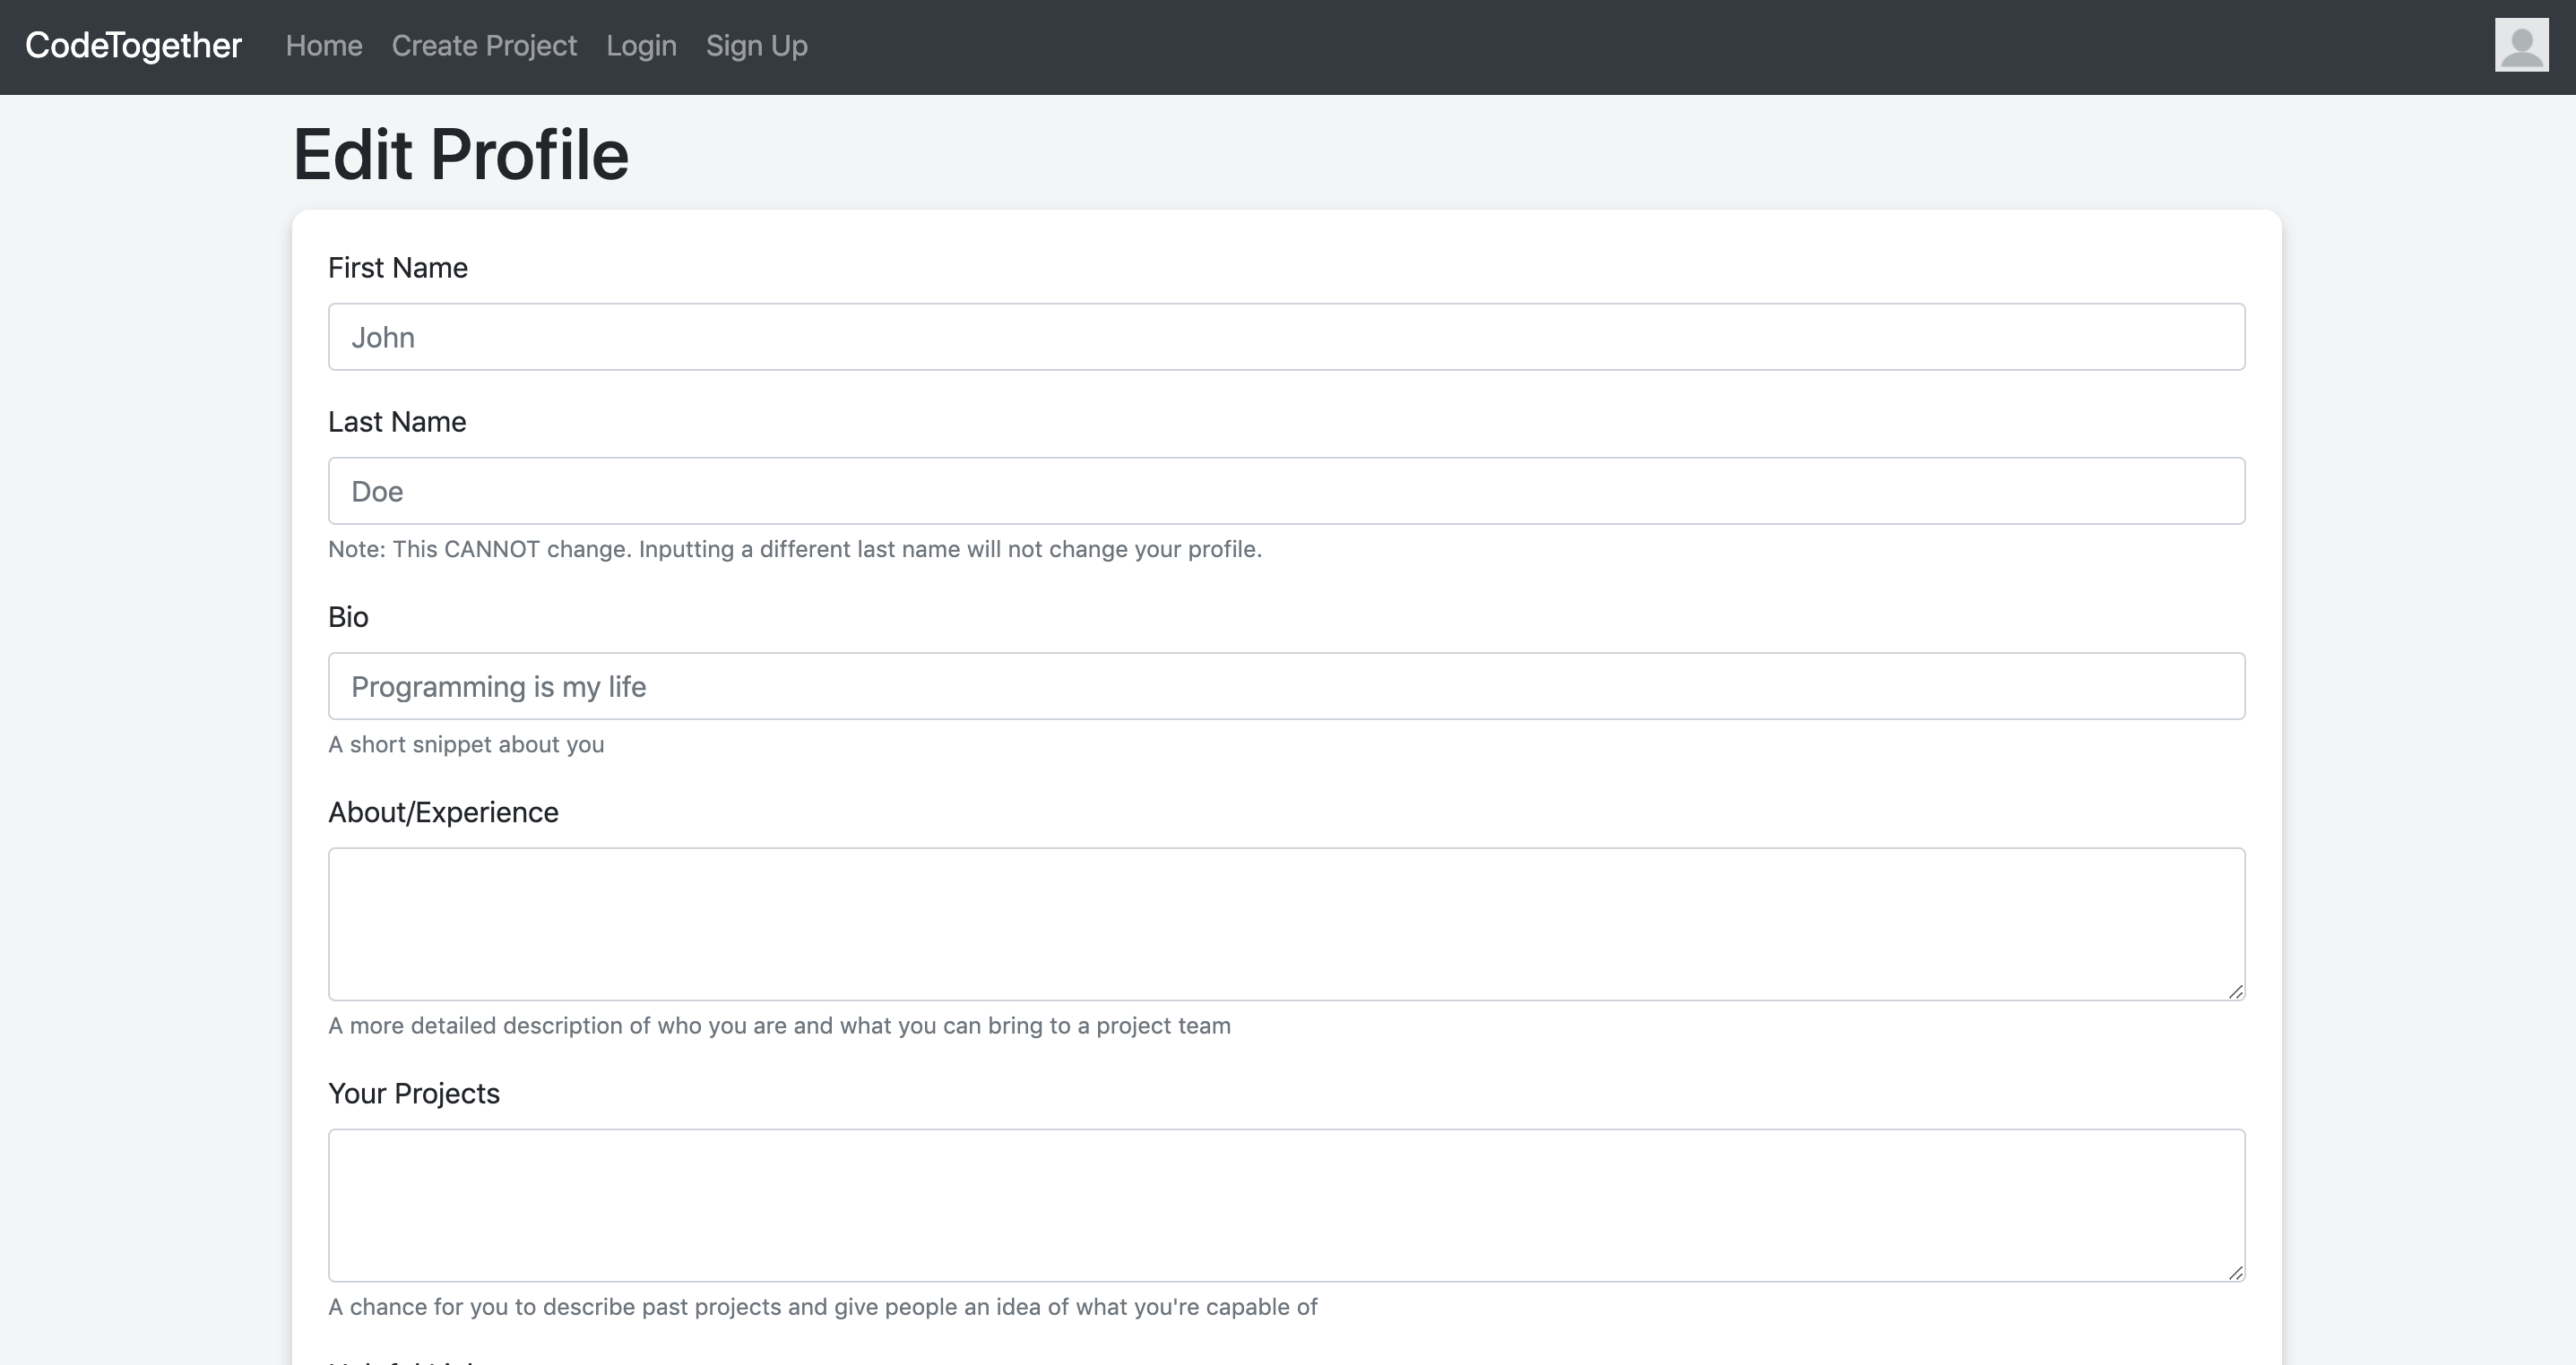
Task: Click the Your Projects section label
Action: (413, 1094)
